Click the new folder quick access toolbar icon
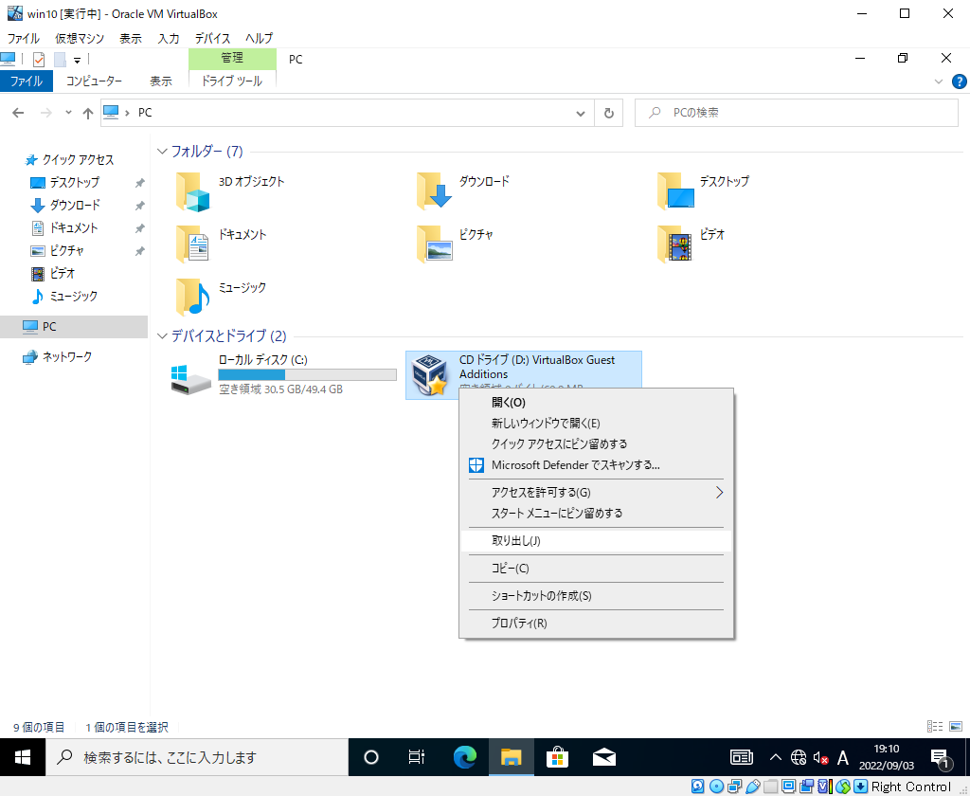This screenshot has width=970, height=796. click(x=60, y=60)
